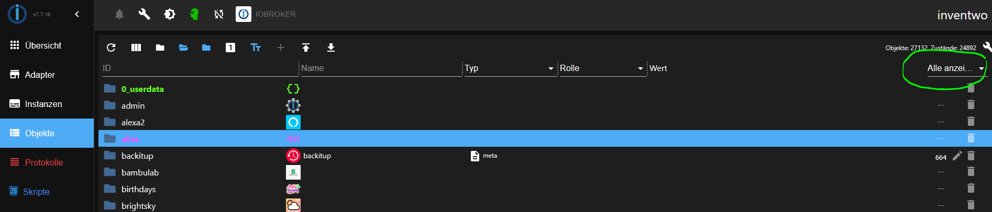
Task: Click the notifications bell icon
Action: point(119,14)
